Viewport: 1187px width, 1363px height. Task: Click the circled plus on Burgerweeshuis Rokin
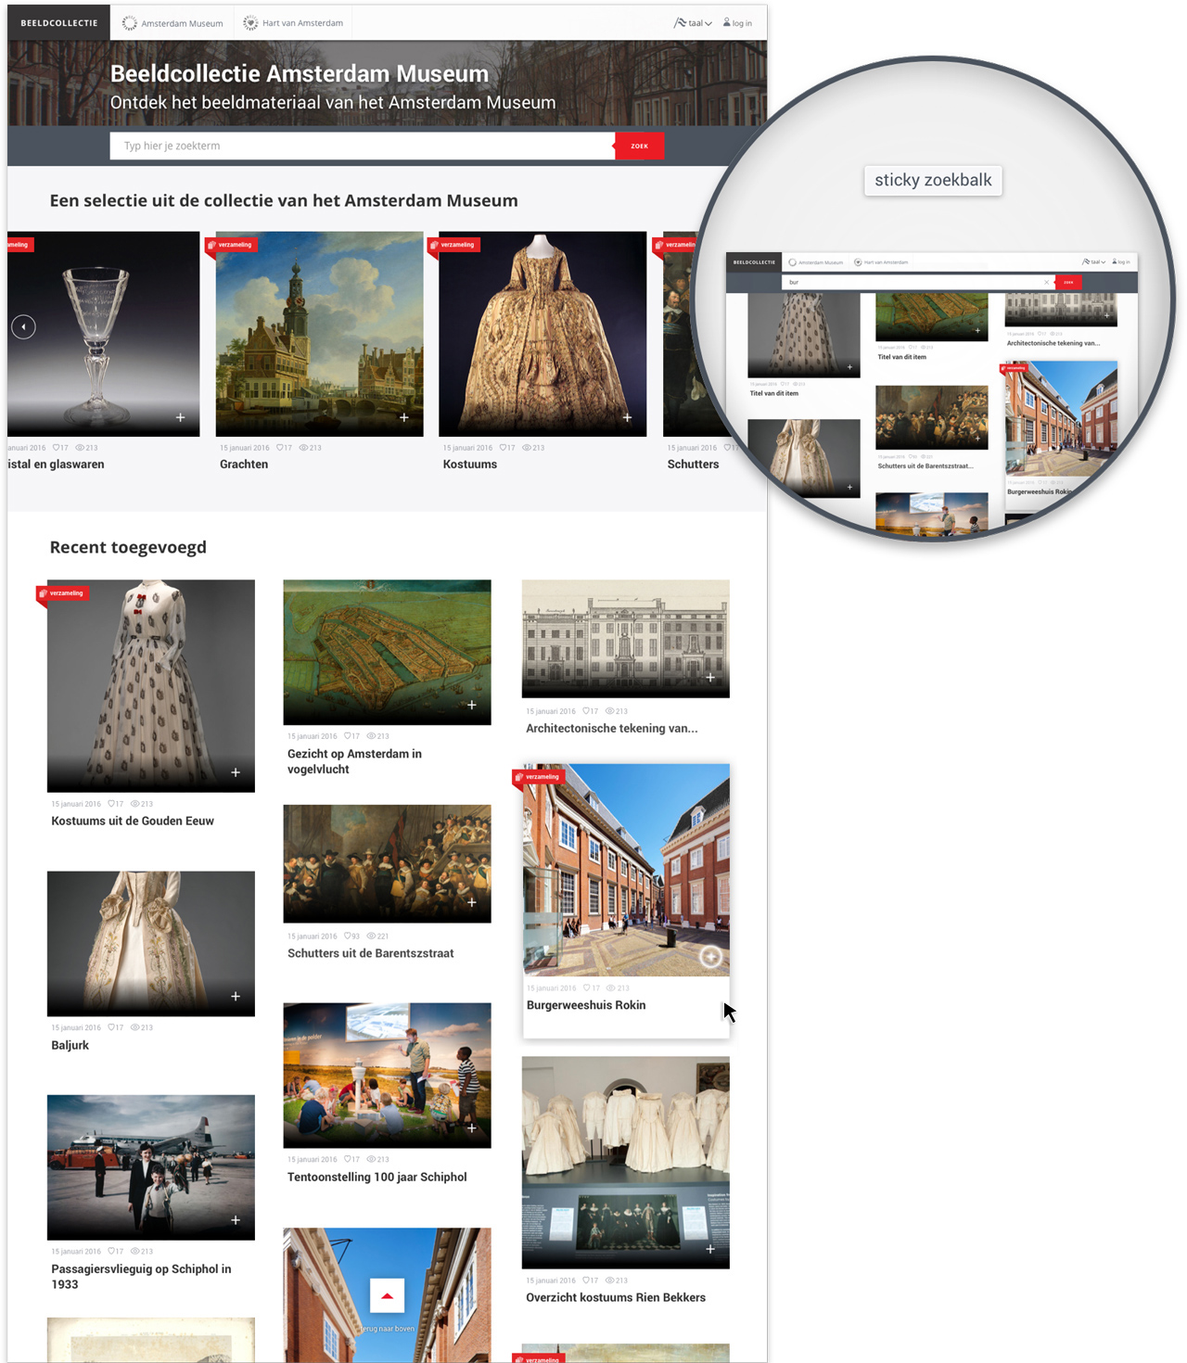(x=711, y=957)
